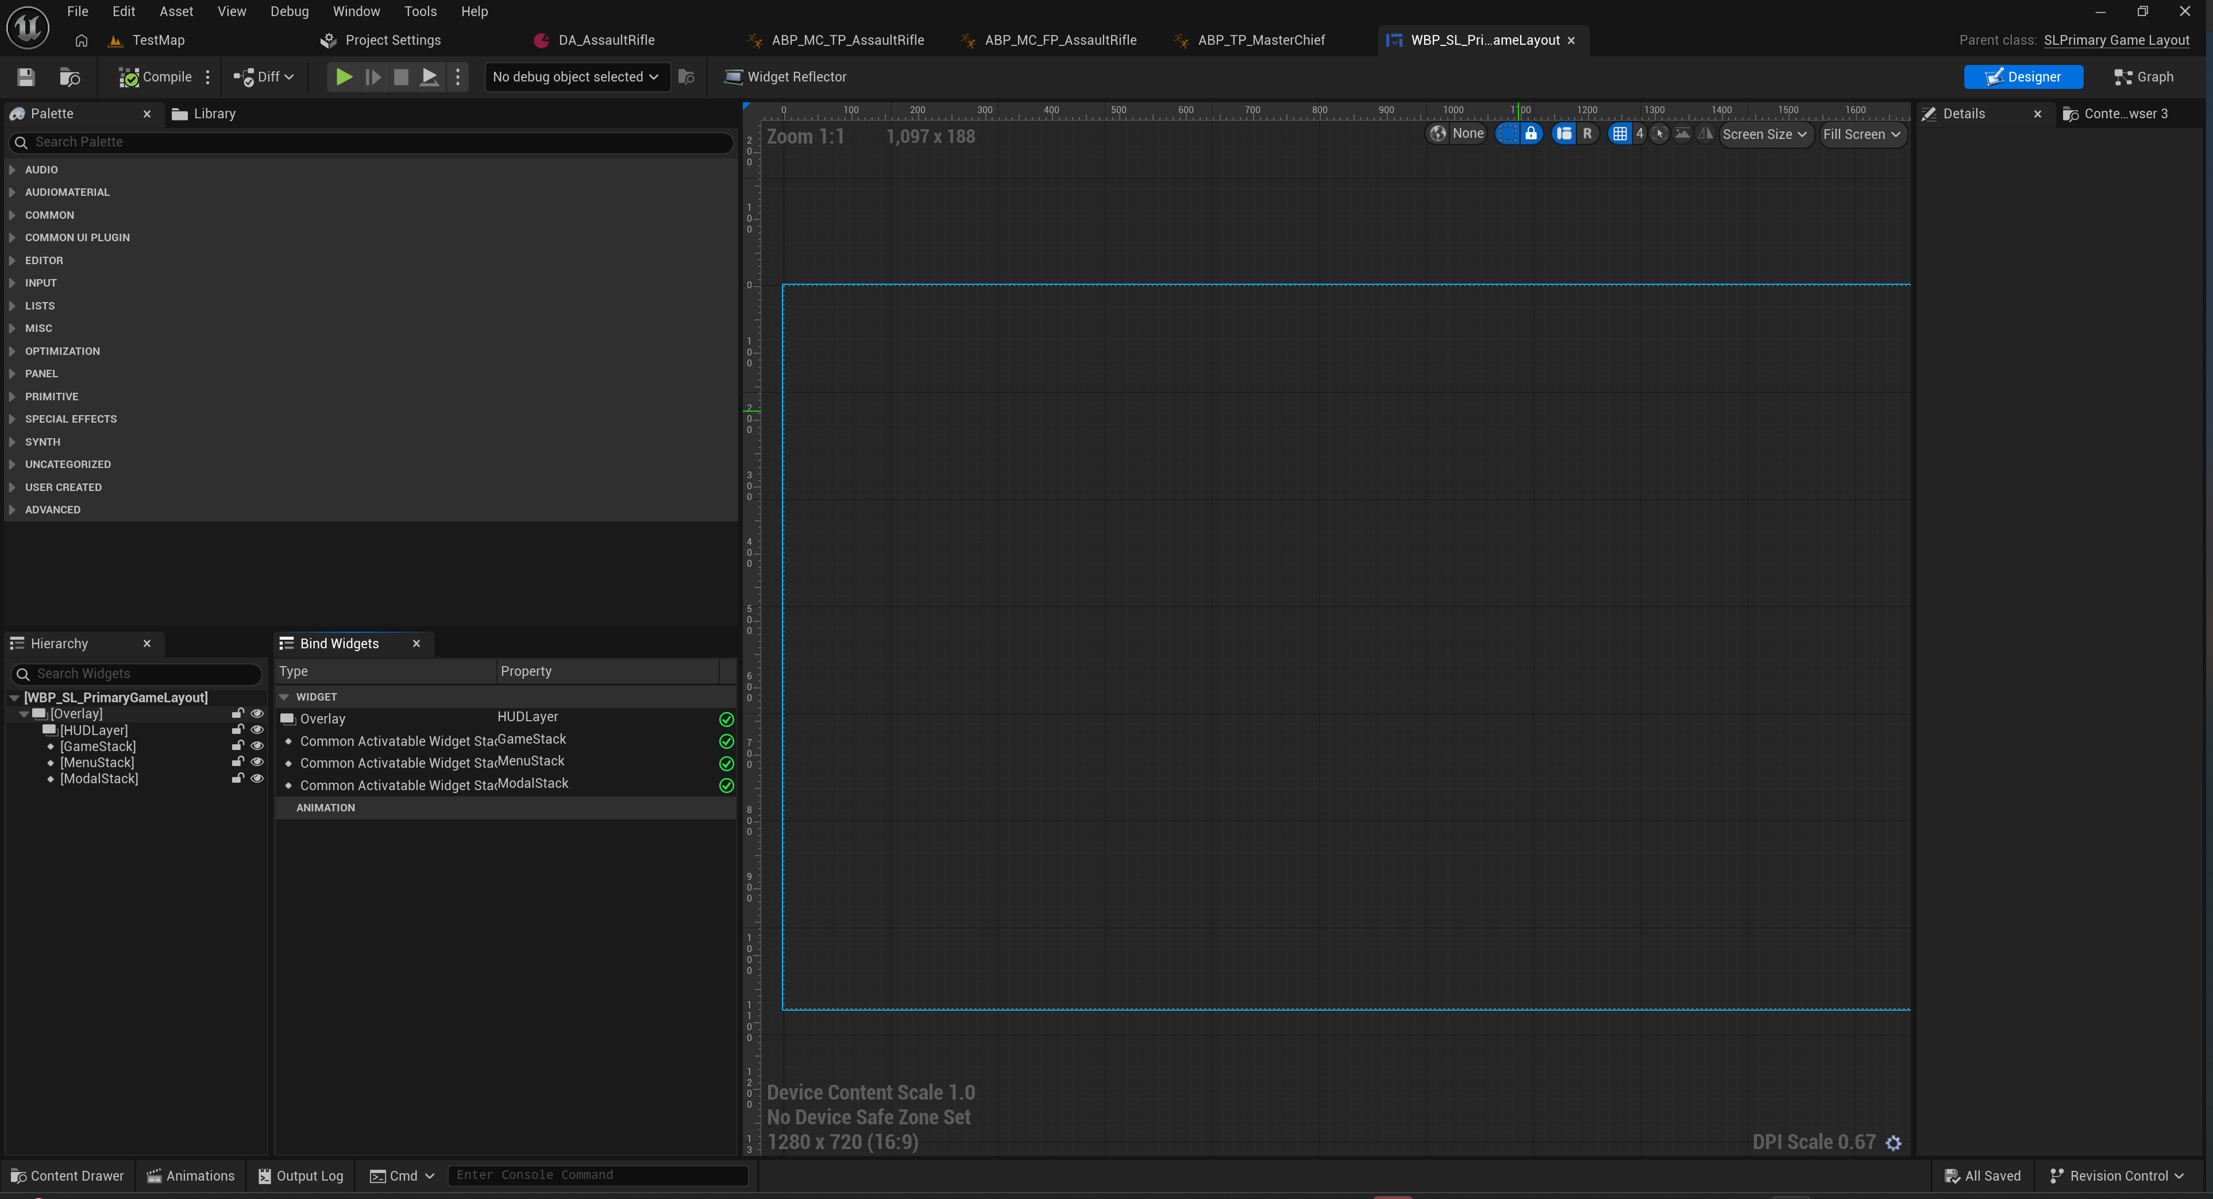
Task: Click the localization globe icon in viewport
Action: [x=1438, y=134]
